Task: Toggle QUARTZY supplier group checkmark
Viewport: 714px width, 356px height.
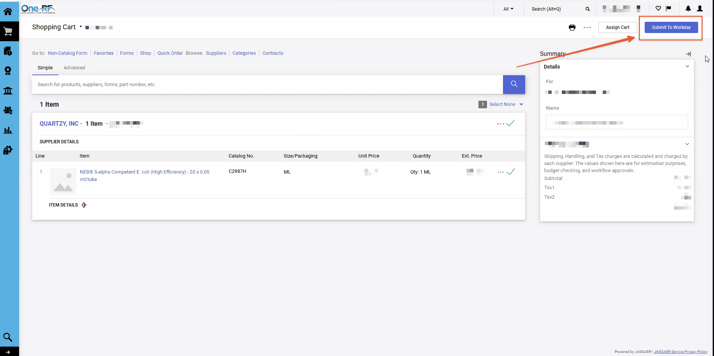Action: [510, 123]
